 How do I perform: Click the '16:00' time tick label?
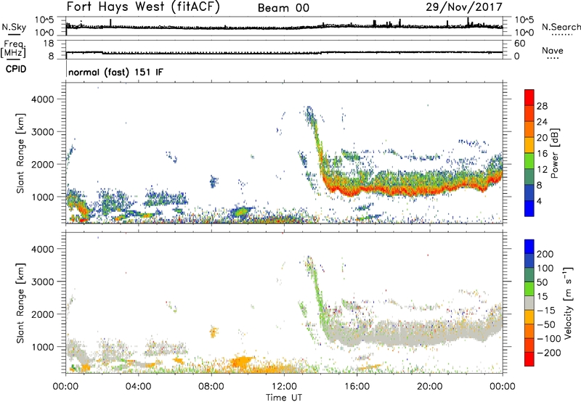tap(357, 387)
